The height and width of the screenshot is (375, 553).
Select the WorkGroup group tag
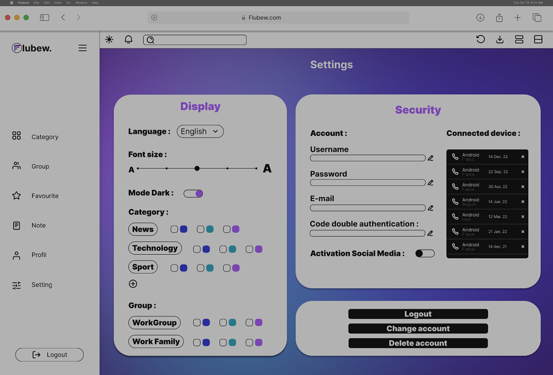tap(154, 323)
